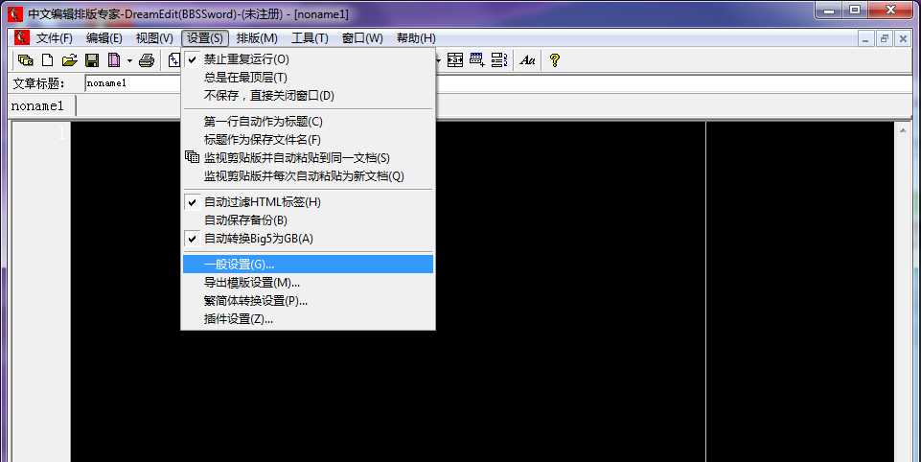Click the Aa font toolbar icon
The height and width of the screenshot is (462, 921).
[527, 60]
